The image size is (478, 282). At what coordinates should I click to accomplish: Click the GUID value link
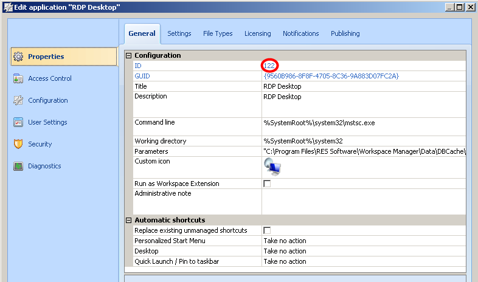pos(331,76)
